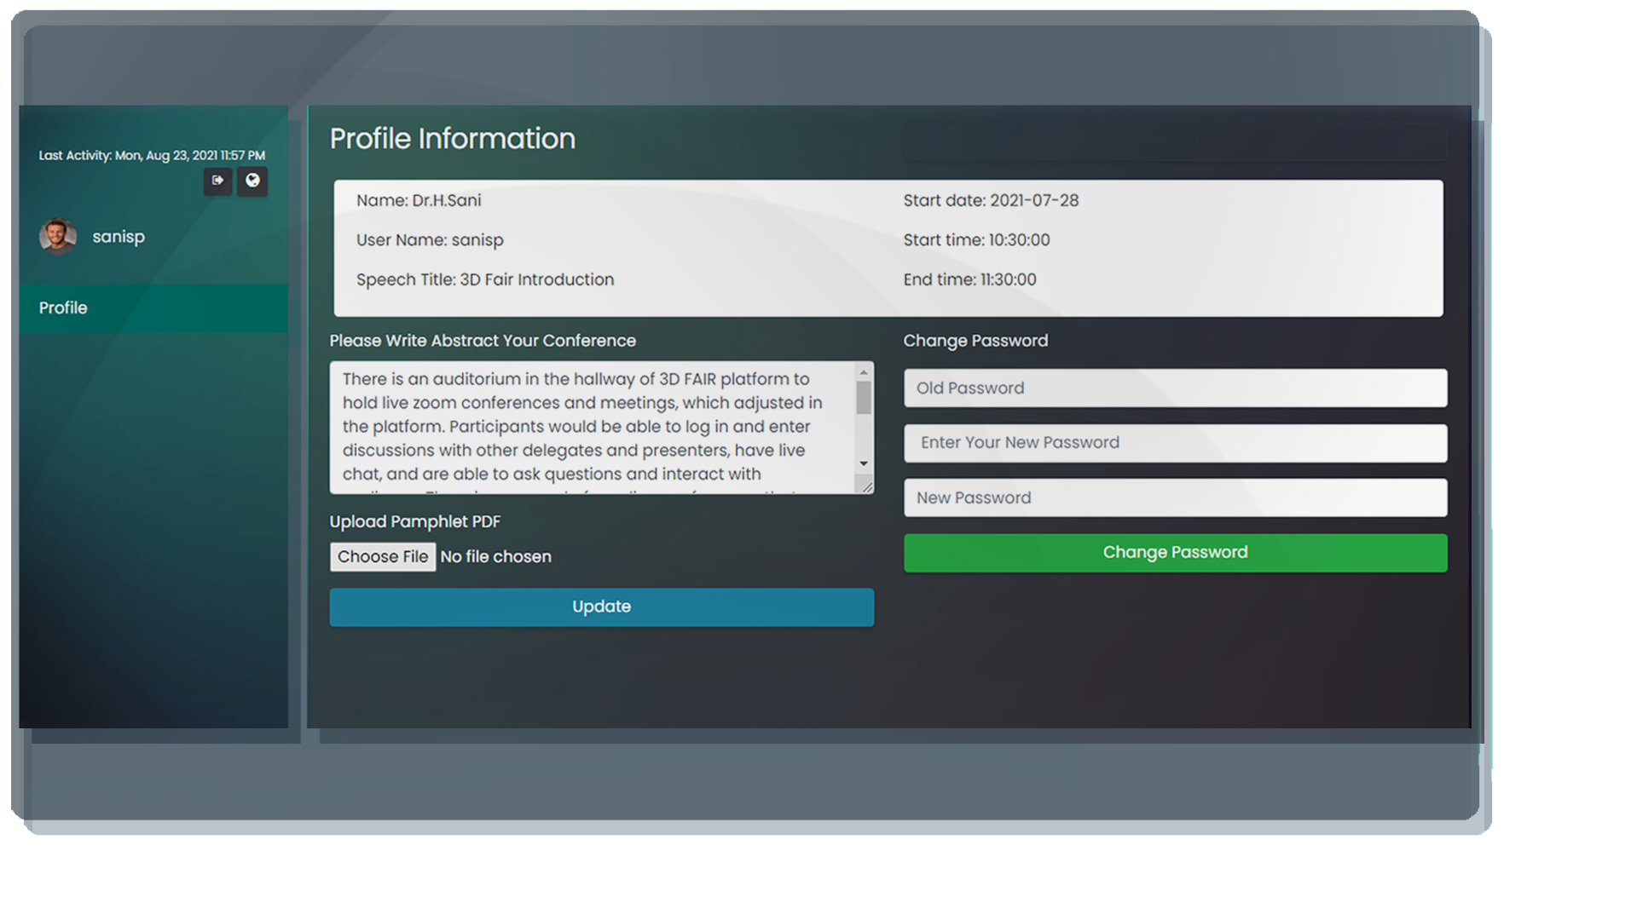Screen dimensions: 1637x920
Task: Click the Profile Information heading
Action: pyautogui.click(x=452, y=139)
